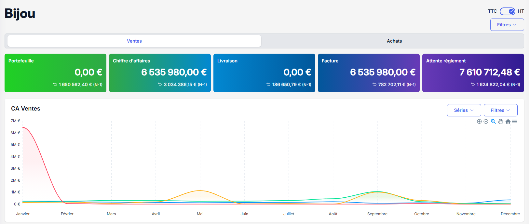
Task: Open the top page Filtres dropdown
Action: pos(507,25)
